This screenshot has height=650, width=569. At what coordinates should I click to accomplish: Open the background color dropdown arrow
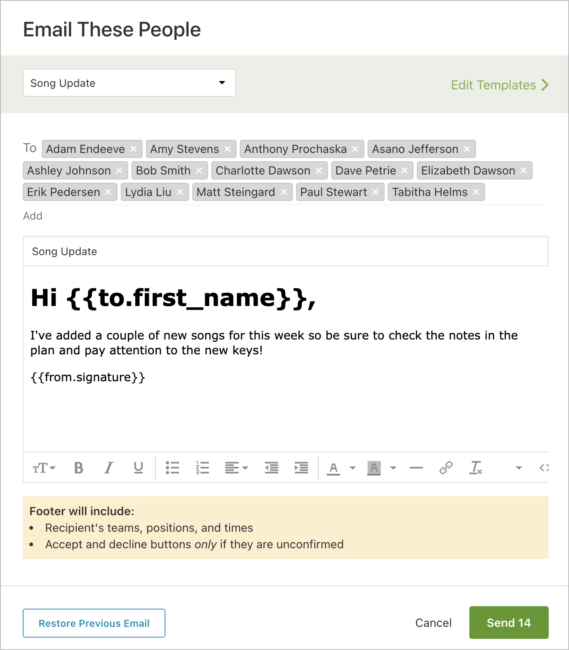[x=393, y=468]
